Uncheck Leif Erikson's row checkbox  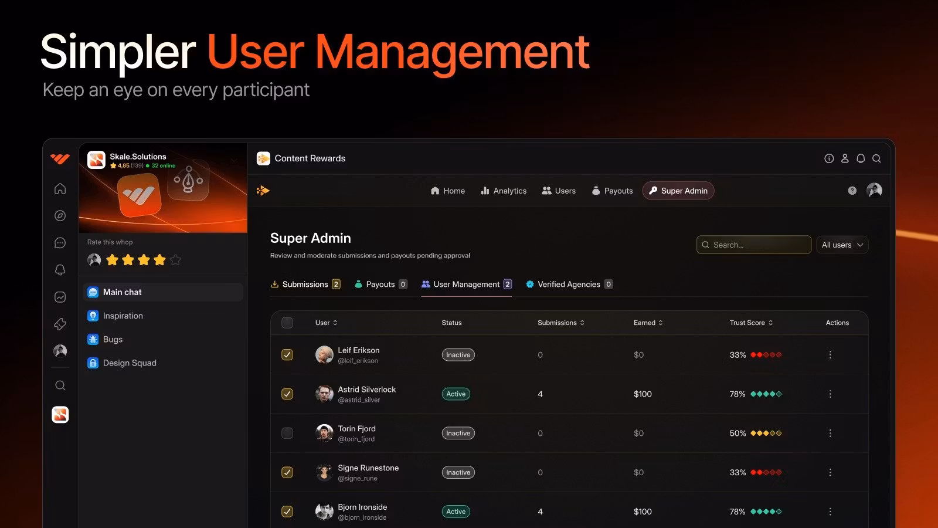pos(287,355)
